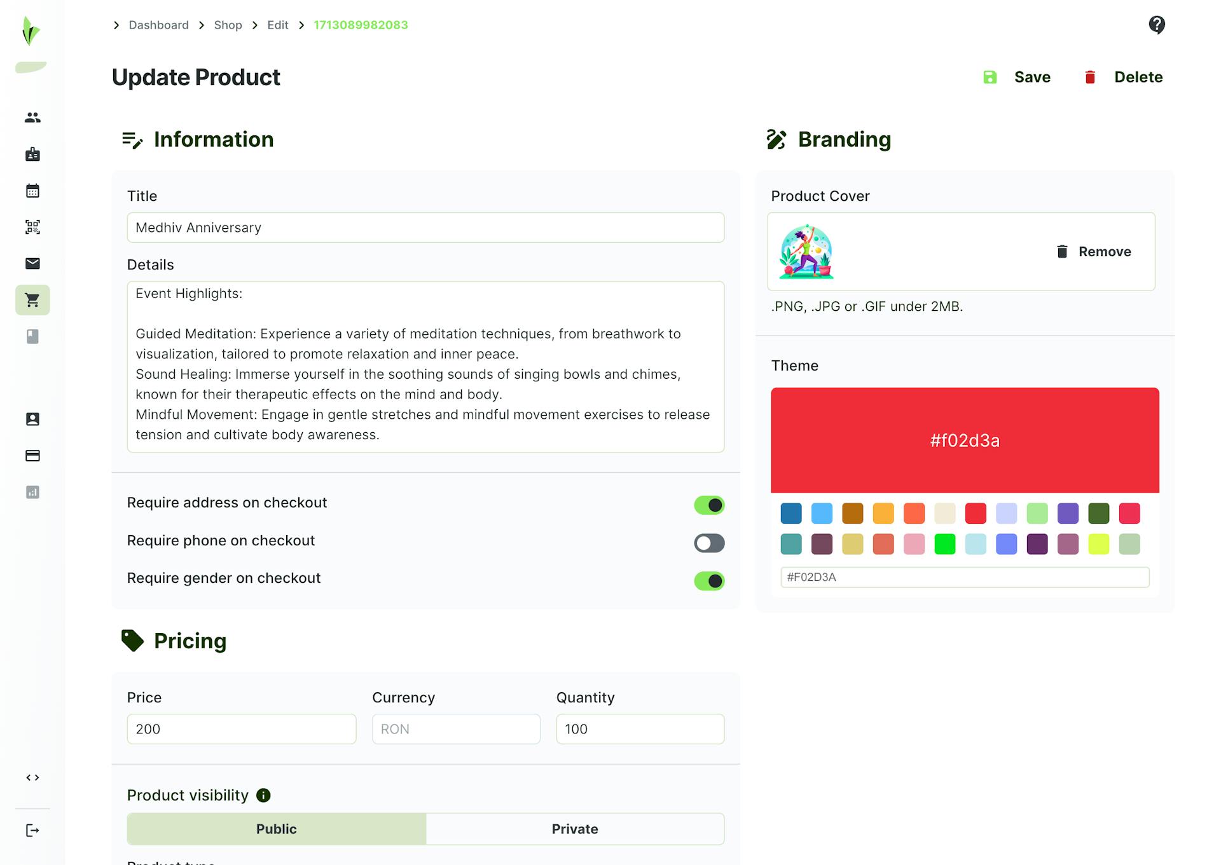Disable Require address on checkout
This screenshot has width=1221, height=865.
[x=708, y=505]
